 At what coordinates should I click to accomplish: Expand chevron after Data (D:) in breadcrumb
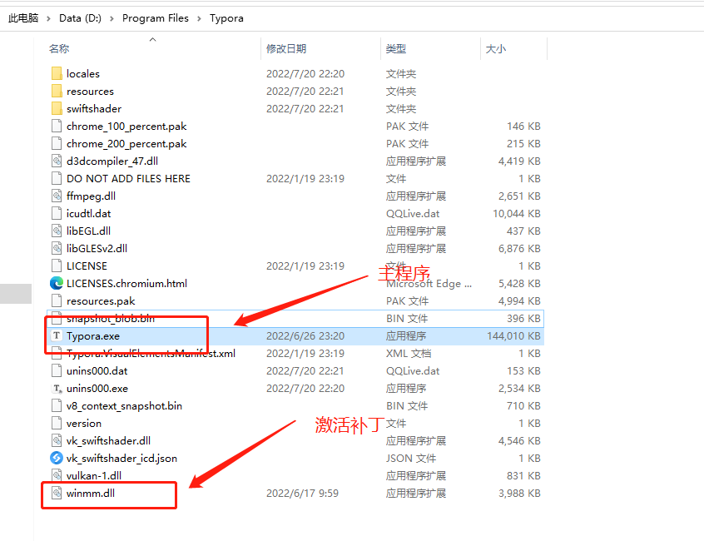coord(112,19)
